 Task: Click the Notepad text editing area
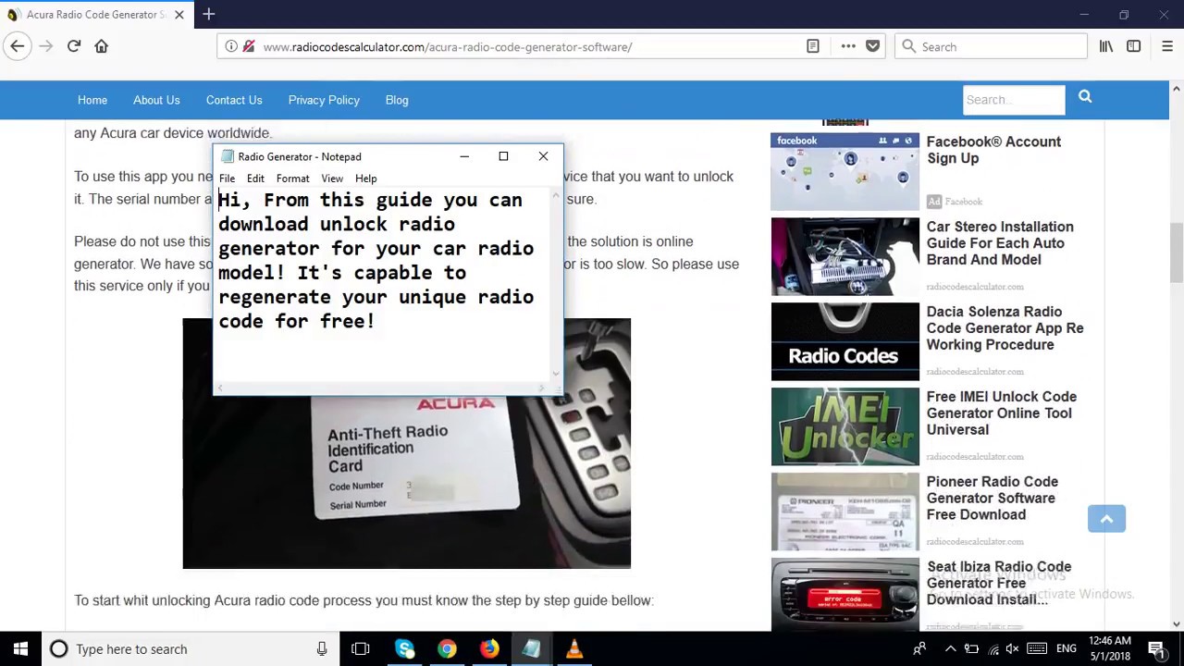tap(382, 287)
